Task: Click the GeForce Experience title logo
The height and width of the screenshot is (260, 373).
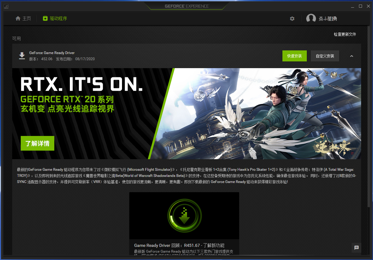Action: pos(186,5)
